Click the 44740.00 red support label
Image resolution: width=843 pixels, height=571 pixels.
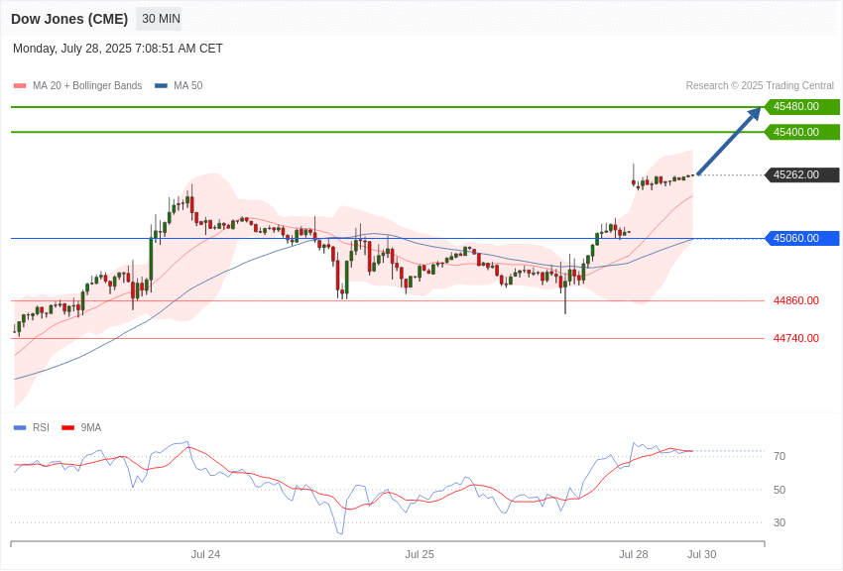[796, 338]
